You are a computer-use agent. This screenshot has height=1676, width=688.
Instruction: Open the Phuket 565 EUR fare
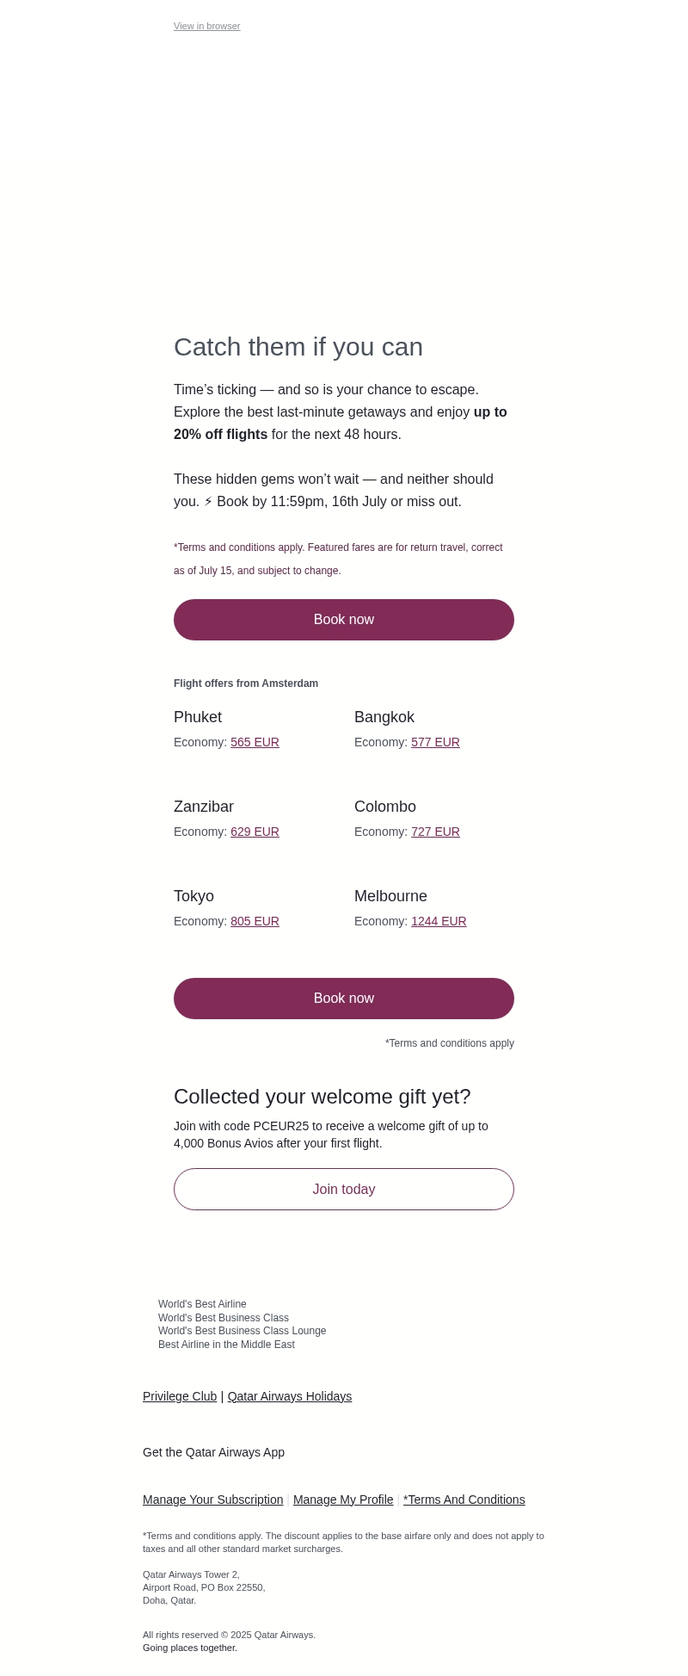255,742
